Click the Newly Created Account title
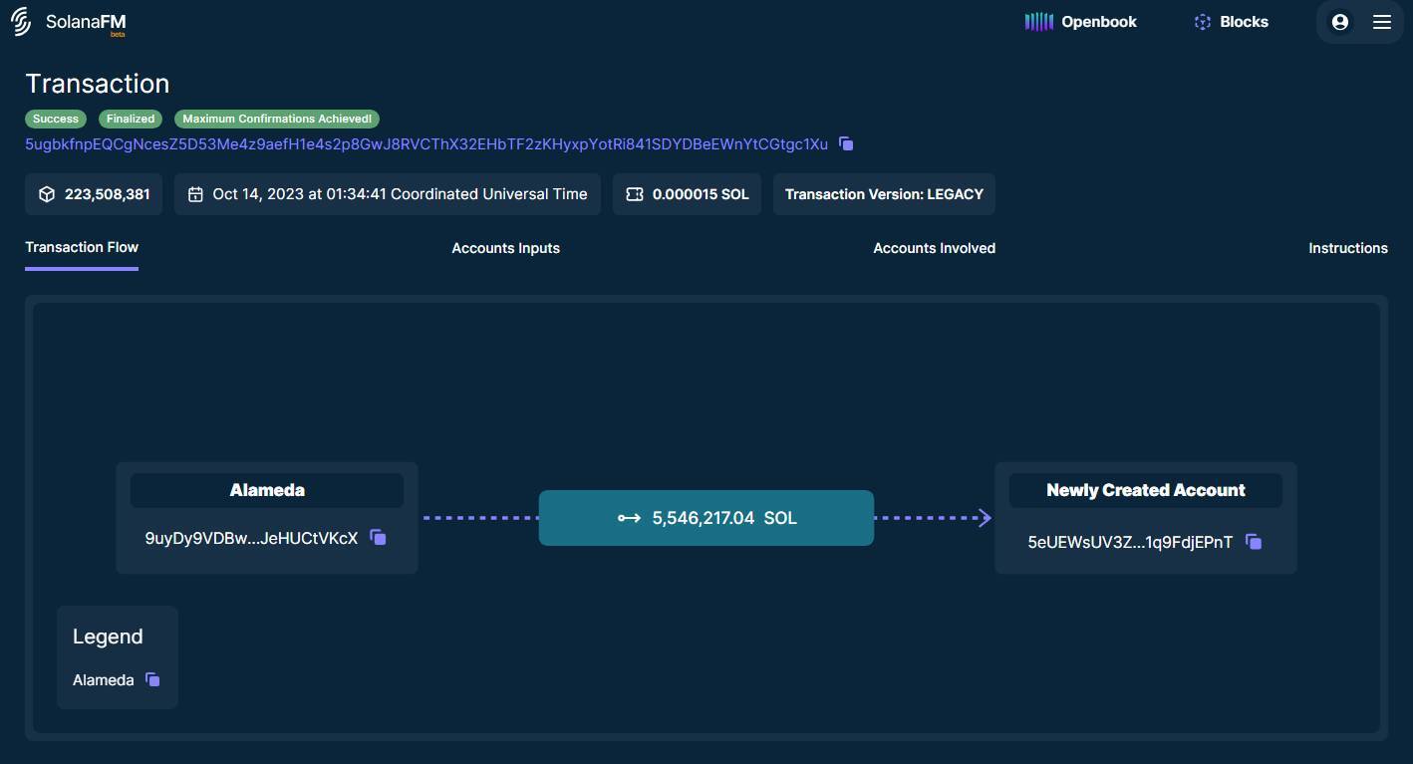 (x=1146, y=490)
